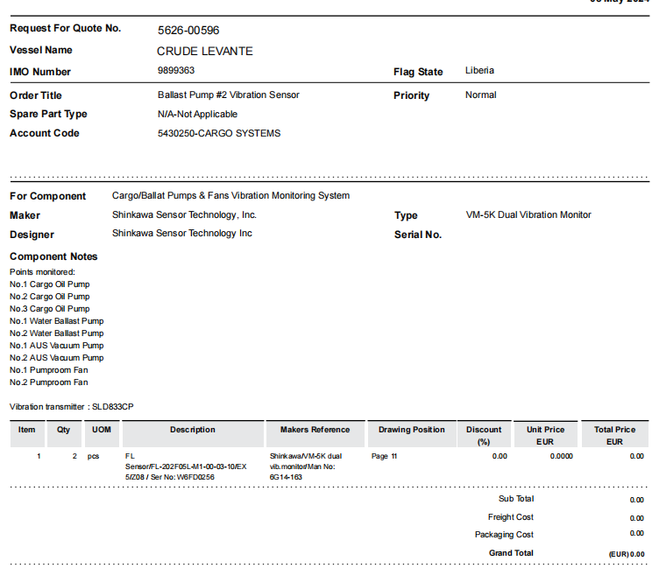
Task: Select the Makers Reference column header
Action: pos(315,430)
